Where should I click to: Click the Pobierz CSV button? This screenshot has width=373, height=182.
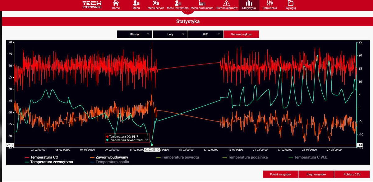[352, 175]
